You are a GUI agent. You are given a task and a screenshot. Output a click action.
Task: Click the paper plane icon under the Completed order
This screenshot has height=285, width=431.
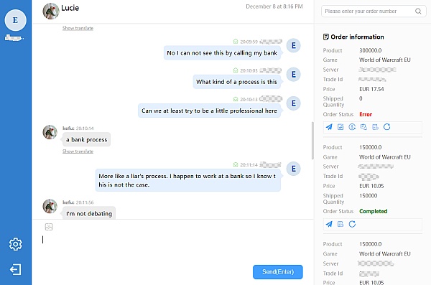click(x=329, y=224)
